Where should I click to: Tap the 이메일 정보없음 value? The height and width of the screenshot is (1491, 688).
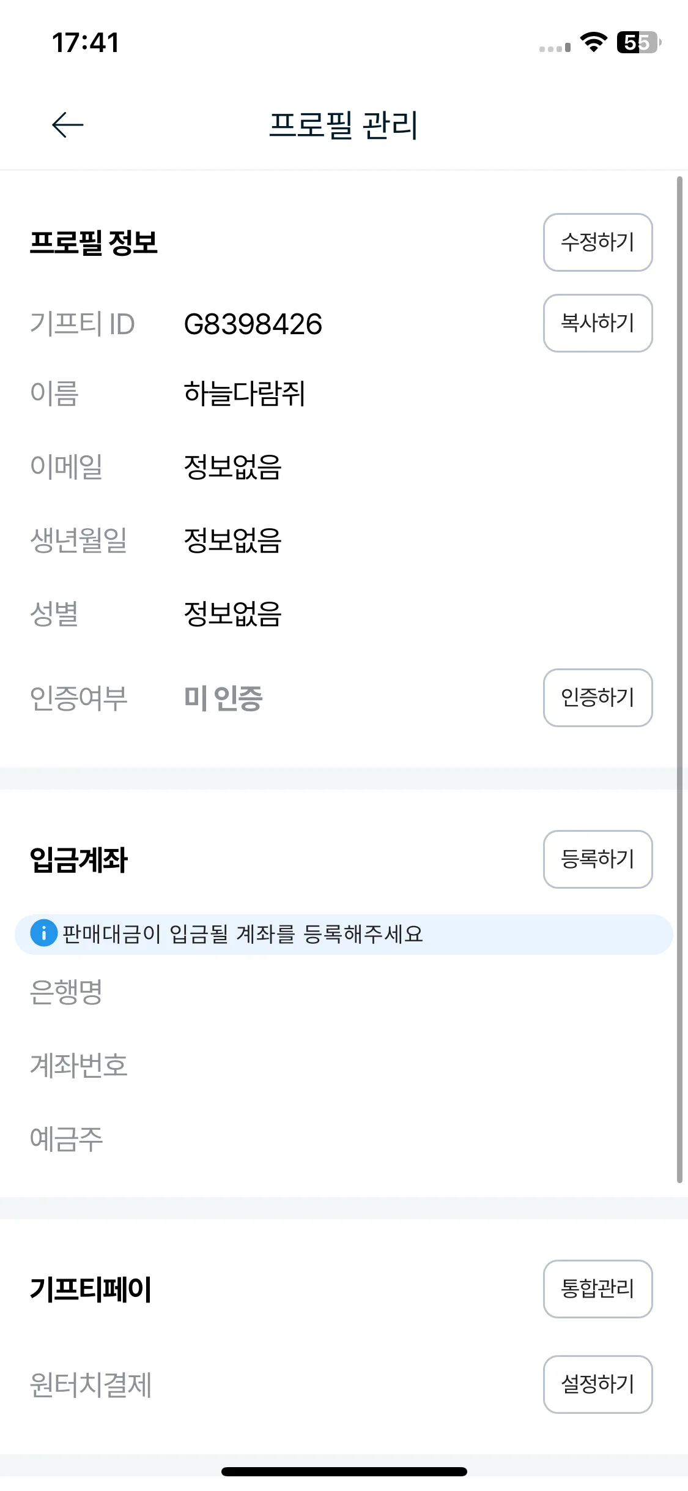tap(232, 466)
